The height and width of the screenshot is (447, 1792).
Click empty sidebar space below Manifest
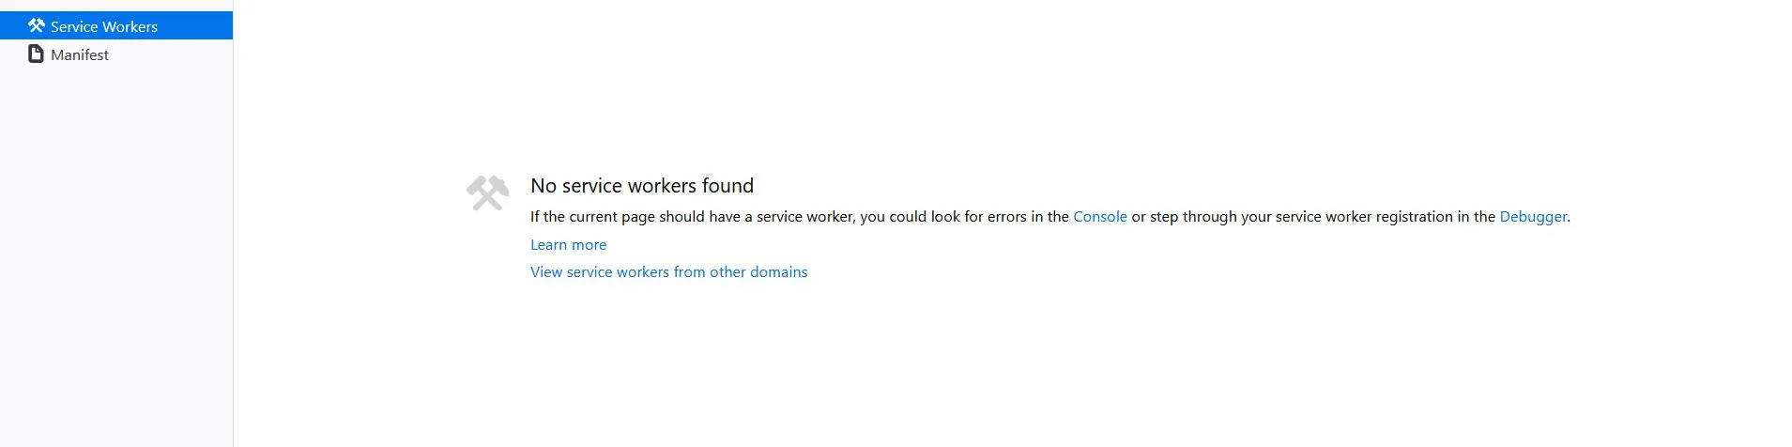[x=116, y=254]
